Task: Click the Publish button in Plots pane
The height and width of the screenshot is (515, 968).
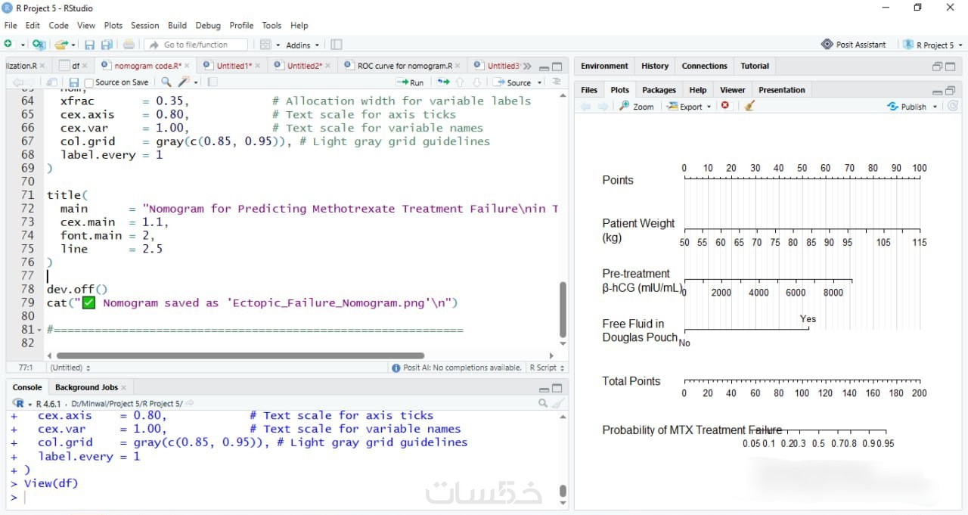Action: coord(907,107)
